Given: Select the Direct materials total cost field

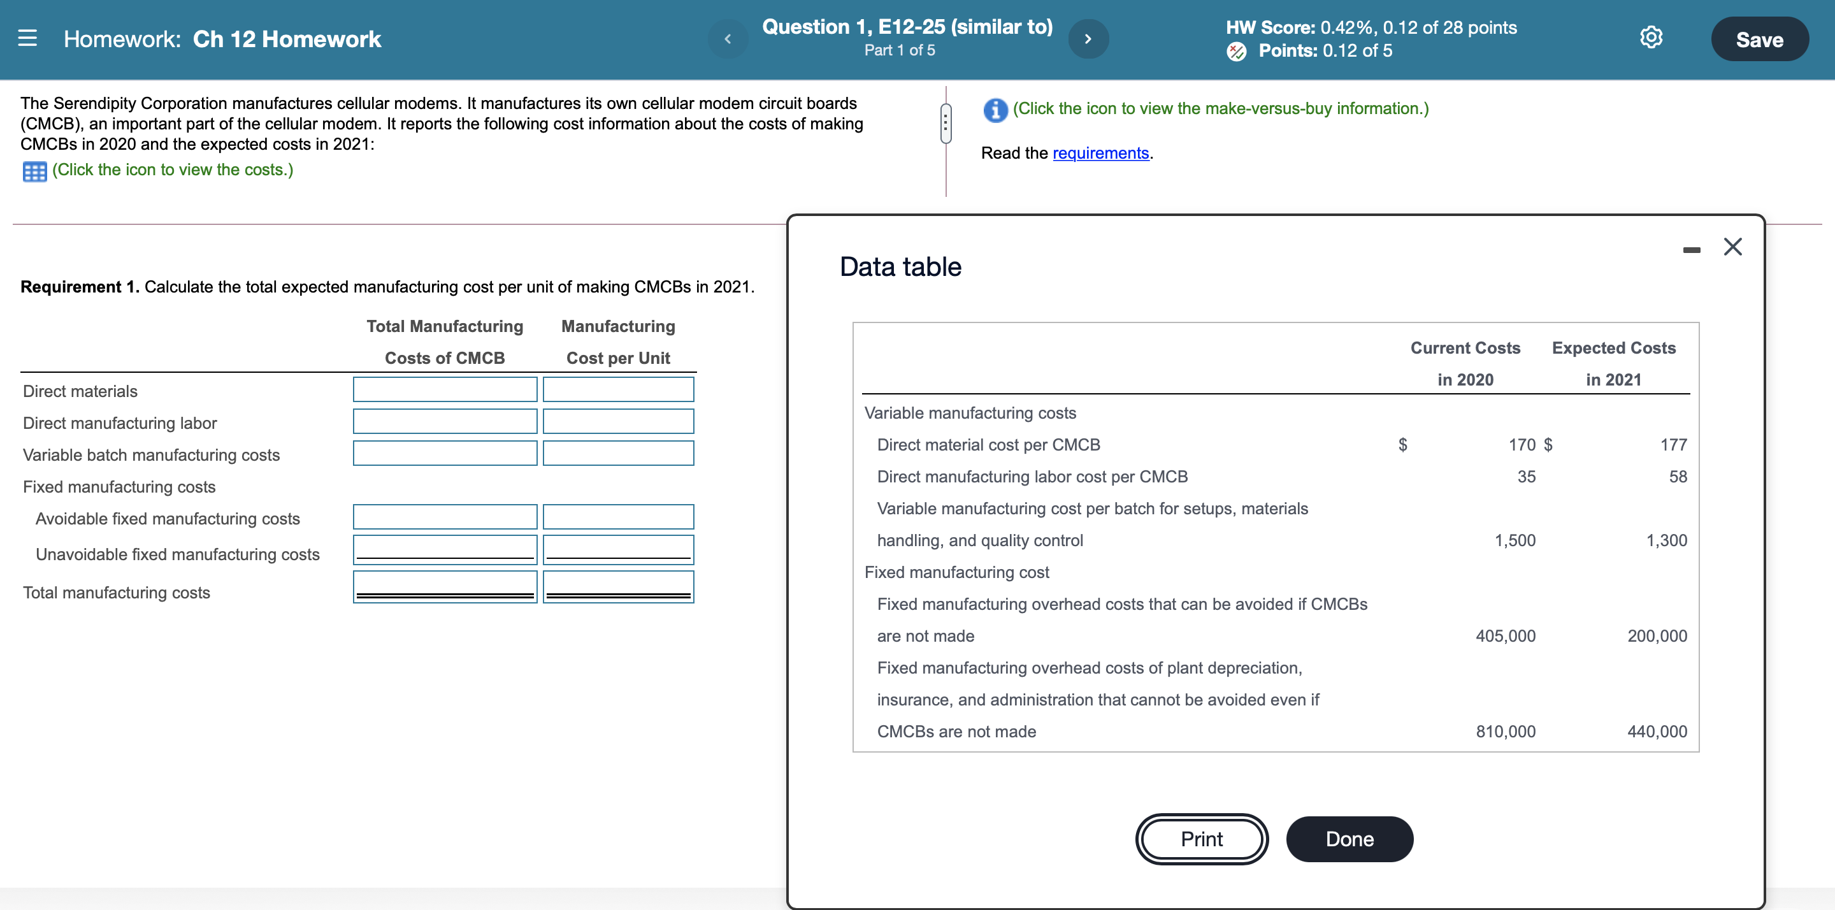Looking at the screenshot, I should point(444,389).
